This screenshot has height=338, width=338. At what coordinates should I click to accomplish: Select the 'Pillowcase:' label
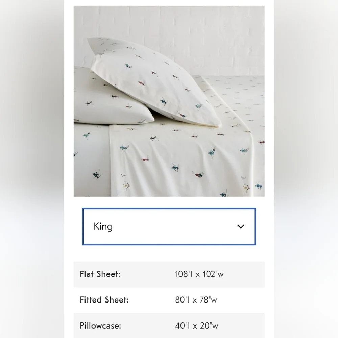(100, 326)
